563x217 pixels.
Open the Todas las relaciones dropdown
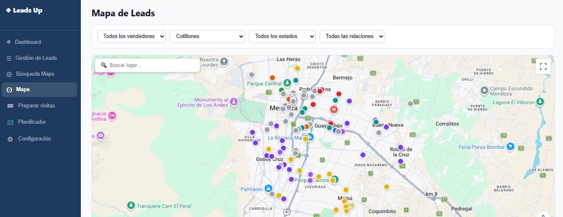pos(352,36)
